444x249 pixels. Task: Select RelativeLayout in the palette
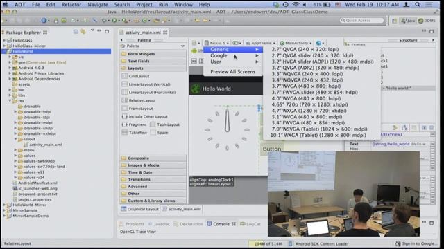pyautogui.click(x=139, y=100)
